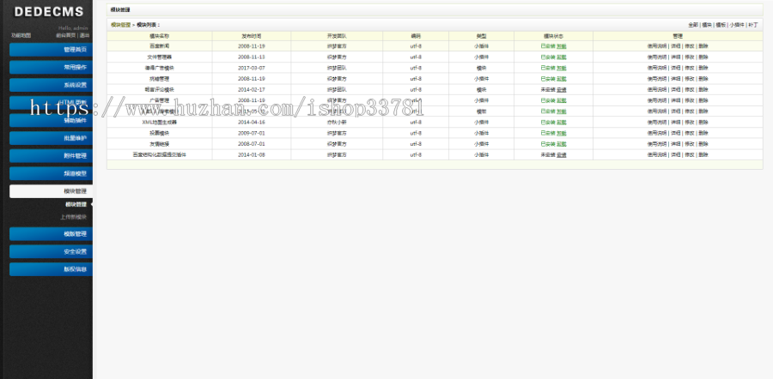Screen dimensions: 773x379
Task: Select 上传新模块 in the sidebar submenu
Action: tap(74, 217)
